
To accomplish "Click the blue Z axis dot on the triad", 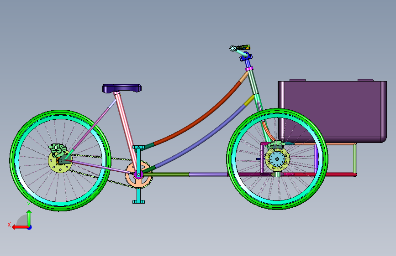I will click(x=30, y=227).
